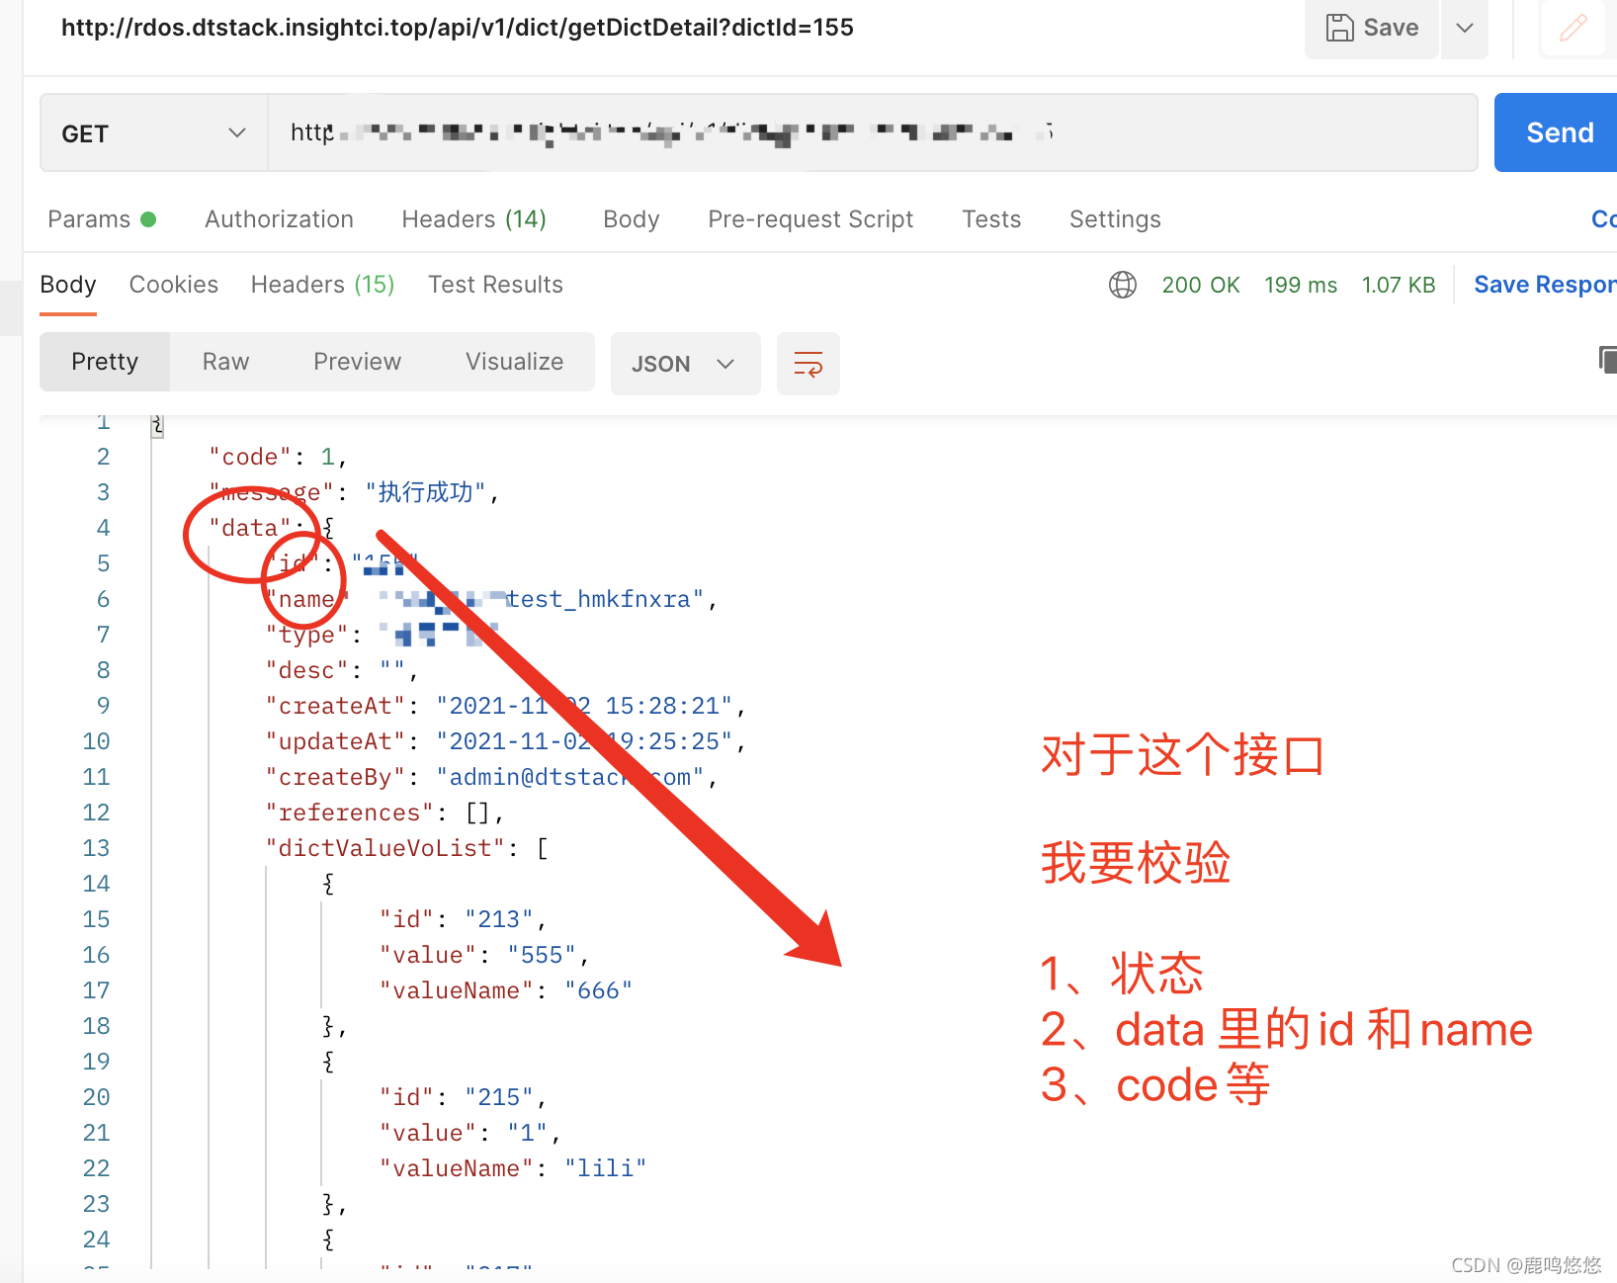Click the 200 OK status text
The height and width of the screenshot is (1283, 1617).
point(1201,285)
